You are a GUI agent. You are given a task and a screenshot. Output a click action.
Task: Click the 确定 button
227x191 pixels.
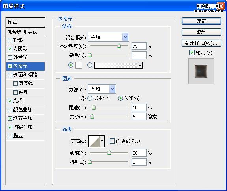click(x=201, y=21)
